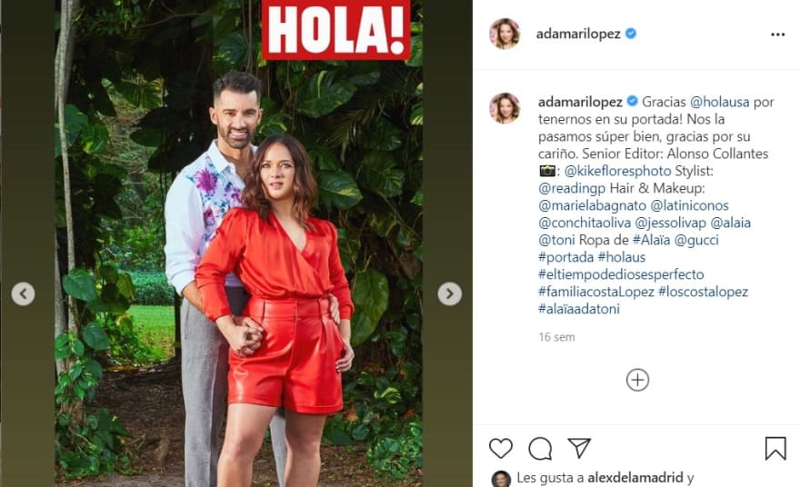Screen dimensions: 800x487
Task: Open the @kikefloresphoto mention
Action: (x=617, y=171)
